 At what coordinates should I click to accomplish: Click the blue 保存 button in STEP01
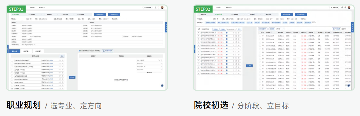[72, 77]
